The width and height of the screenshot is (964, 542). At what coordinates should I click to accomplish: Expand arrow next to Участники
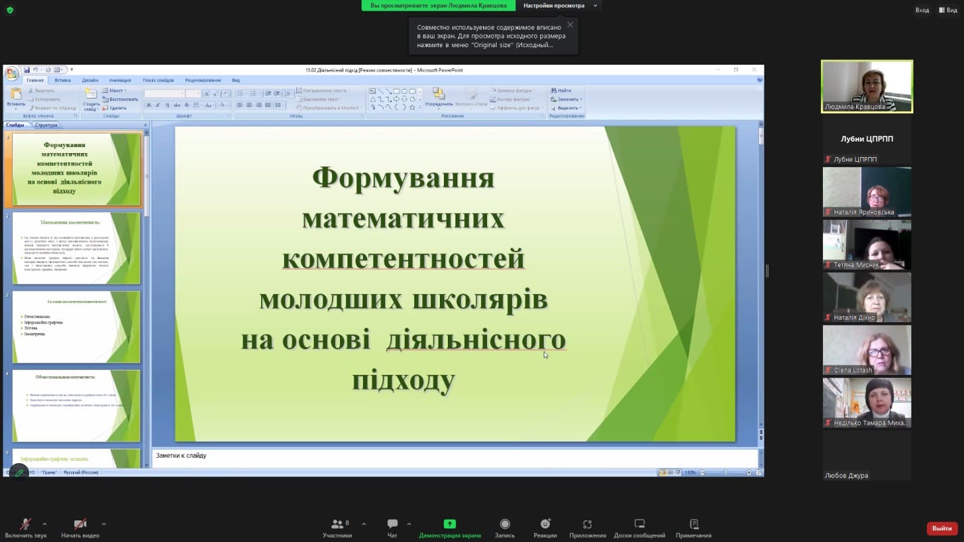tap(364, 524)
